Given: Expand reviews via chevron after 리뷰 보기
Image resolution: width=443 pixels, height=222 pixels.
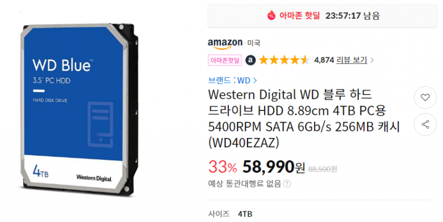Looking at the screenshot, I should 372,60.
